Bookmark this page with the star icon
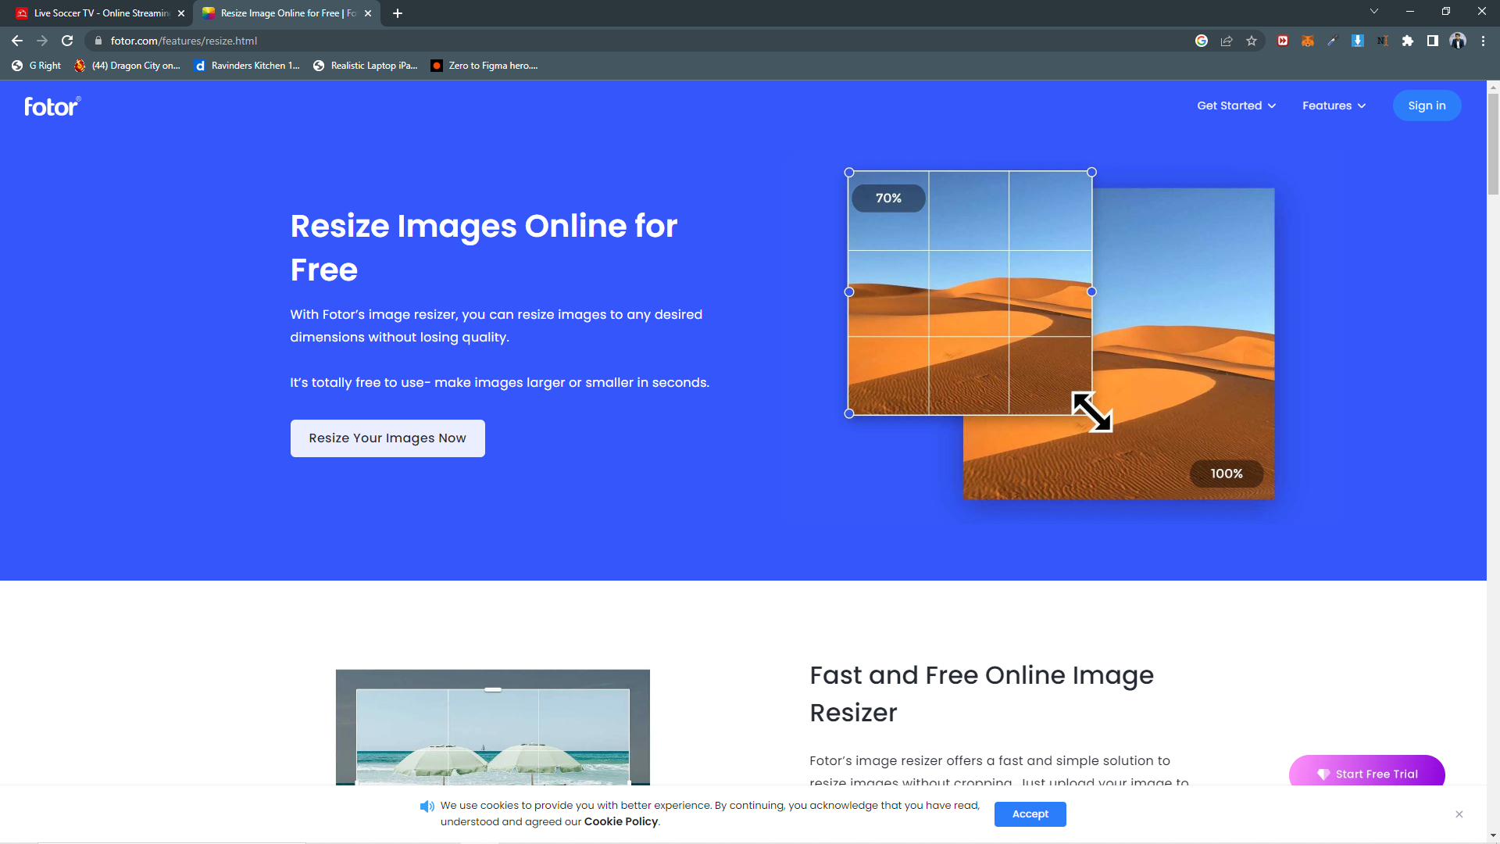 (1252, 41)
